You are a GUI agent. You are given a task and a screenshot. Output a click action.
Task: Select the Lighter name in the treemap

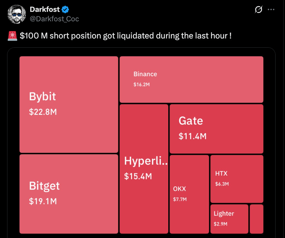tap(224, 213)
